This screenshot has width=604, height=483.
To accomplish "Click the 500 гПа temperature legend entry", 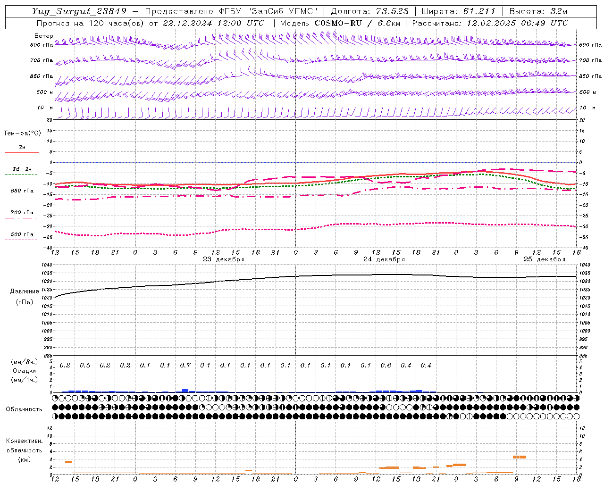I will click(22, 234).
